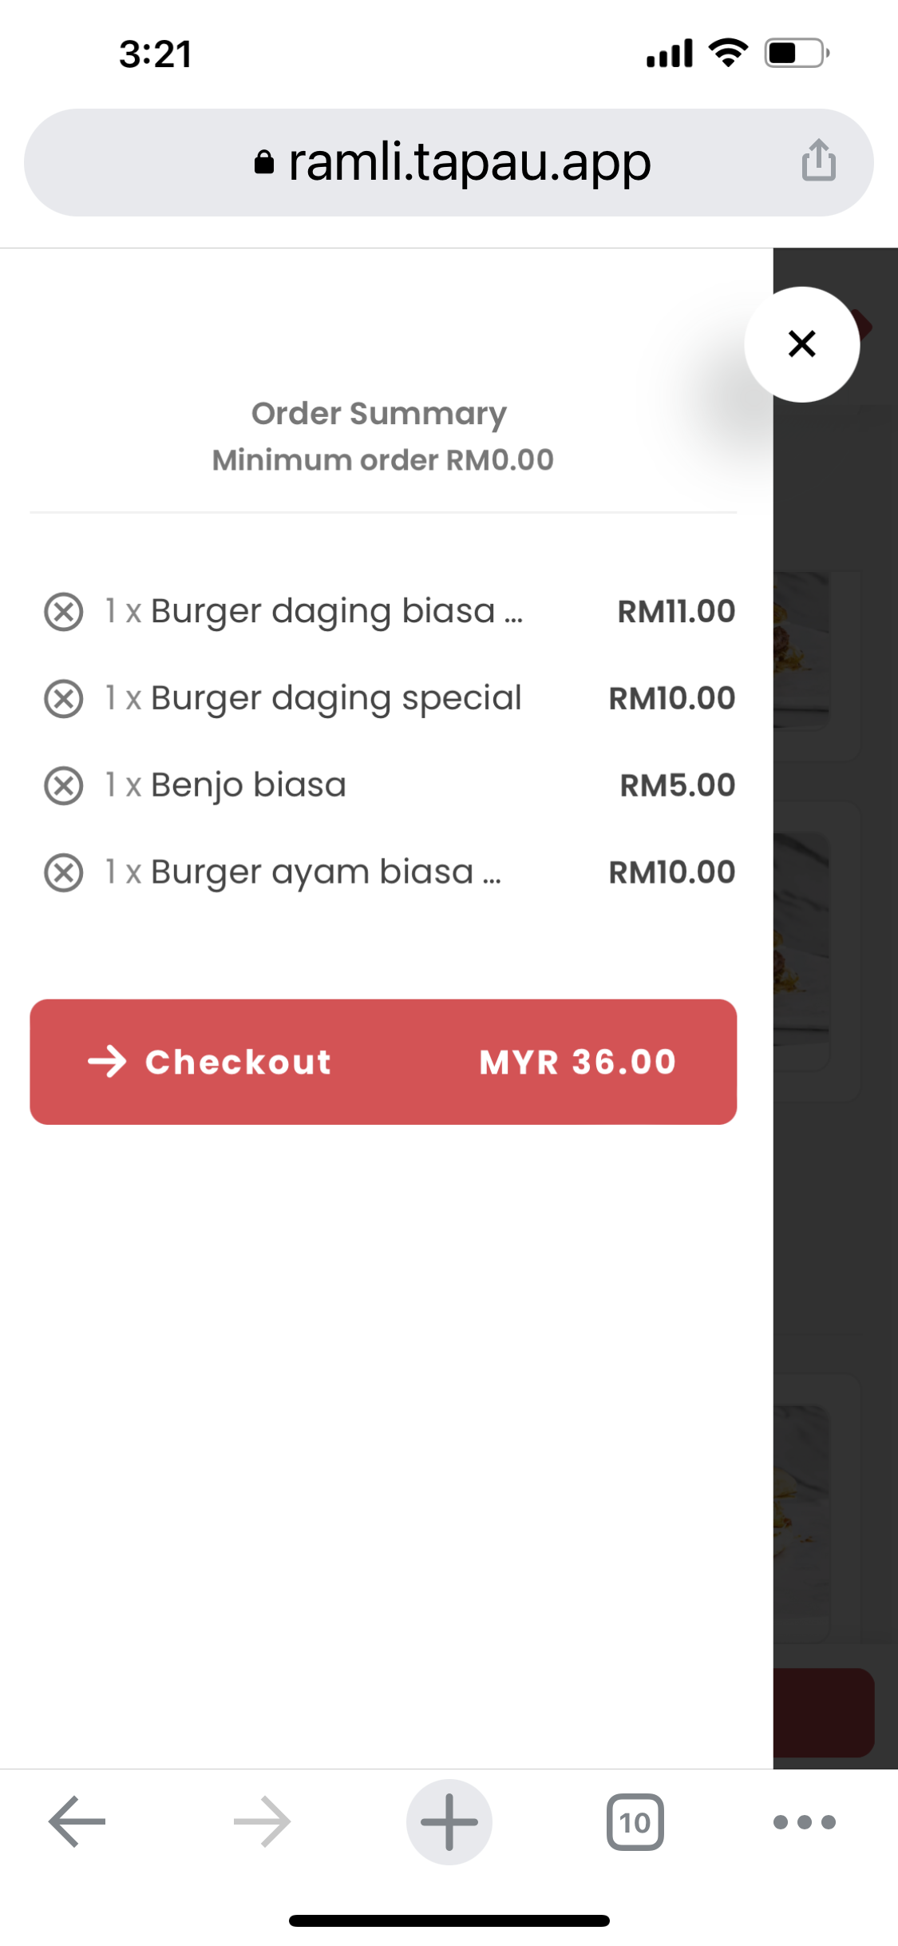The image size is (898, 1946).
Task: Tap the Burger daging special item name
Action: coord(335,699)
